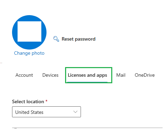The height and width of the screenshot is (129, 166).
Task: Click the Select location label text
Action: point(28,101)
